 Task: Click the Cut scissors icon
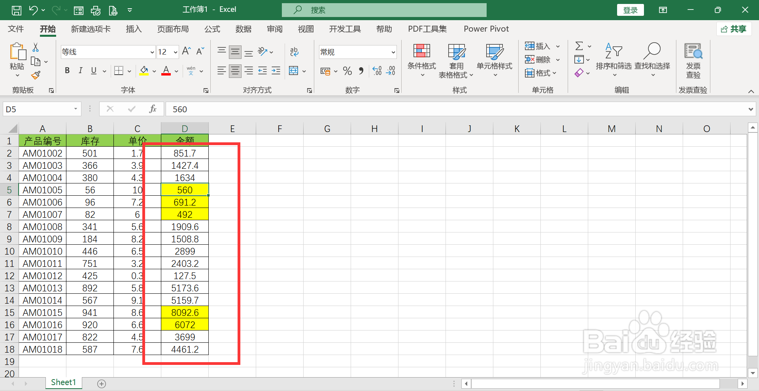pyautogui.click(x=36, y=47)
